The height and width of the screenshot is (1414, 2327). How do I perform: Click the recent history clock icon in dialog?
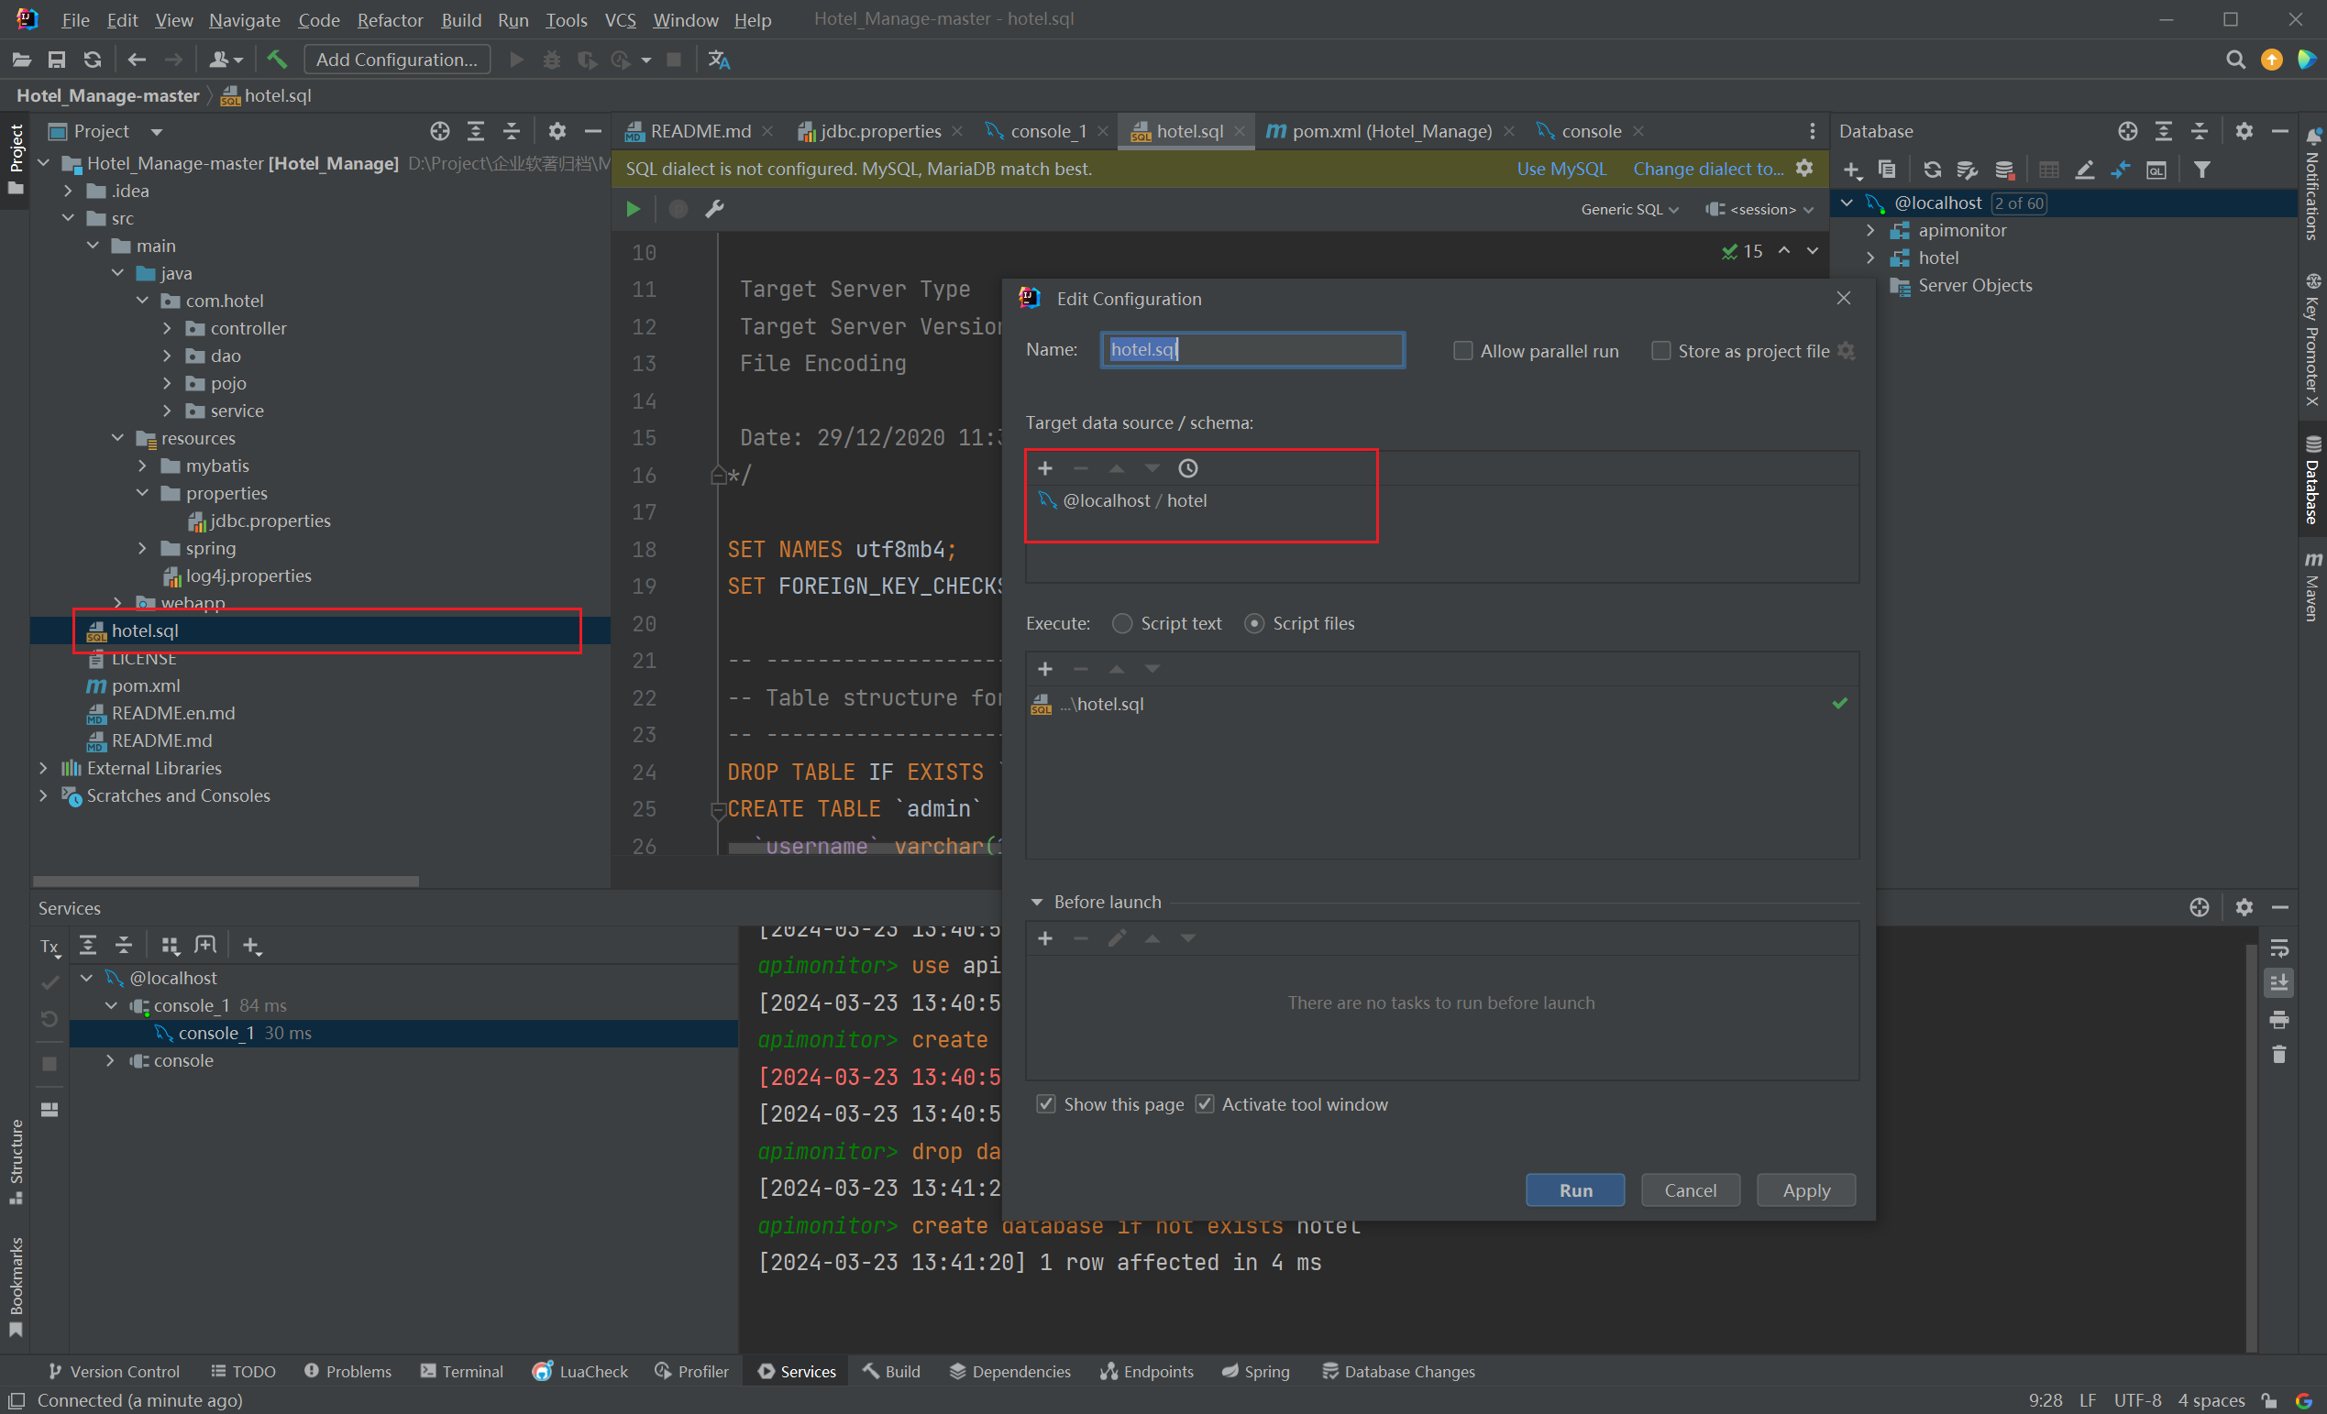tap(1187, 468)
